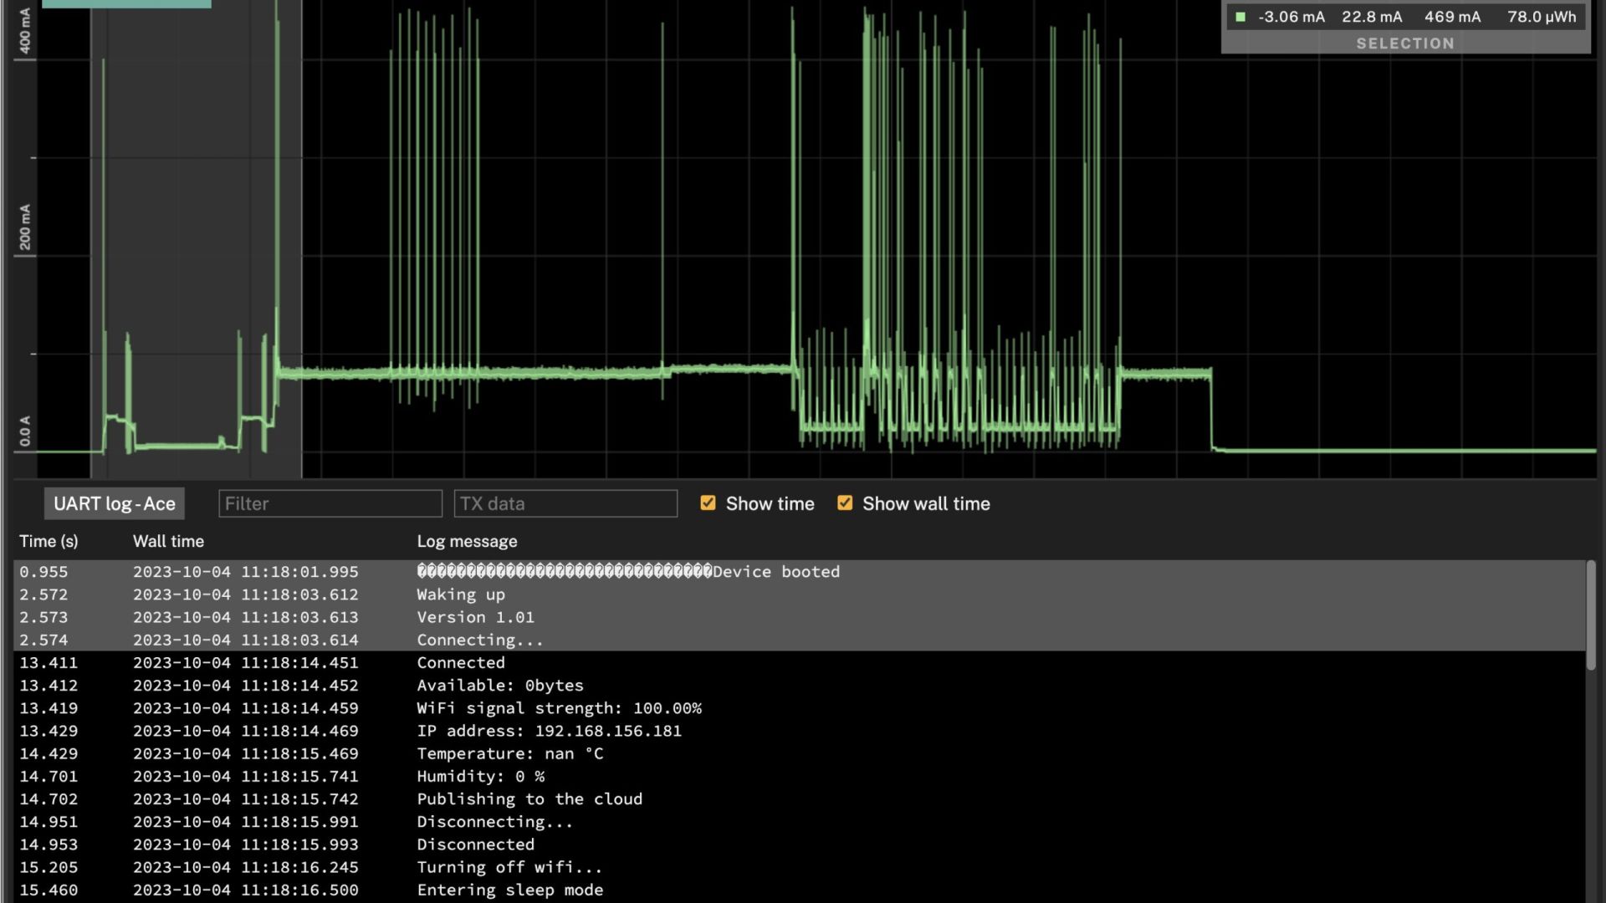Click the green channel color swatch
This screenshot has height=903, width=1606.
[1240, 17]
